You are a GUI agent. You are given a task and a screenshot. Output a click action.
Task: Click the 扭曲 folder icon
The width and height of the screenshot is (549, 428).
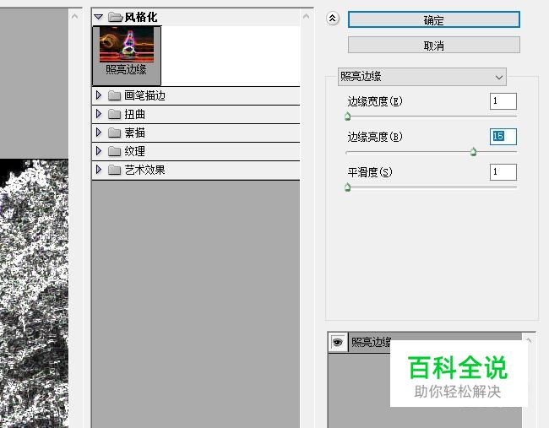[114, 114]
